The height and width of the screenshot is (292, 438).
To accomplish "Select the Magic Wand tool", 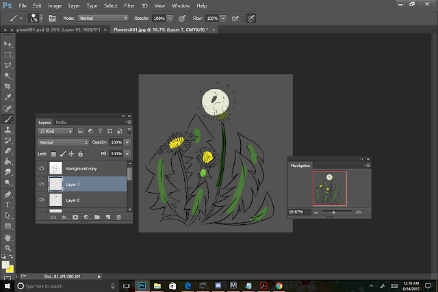I will click(8, 76).
